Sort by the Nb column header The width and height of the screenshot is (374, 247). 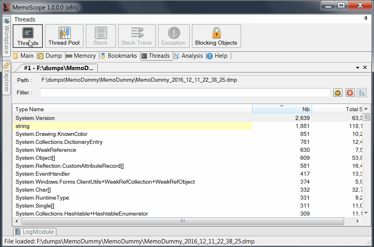282,109
